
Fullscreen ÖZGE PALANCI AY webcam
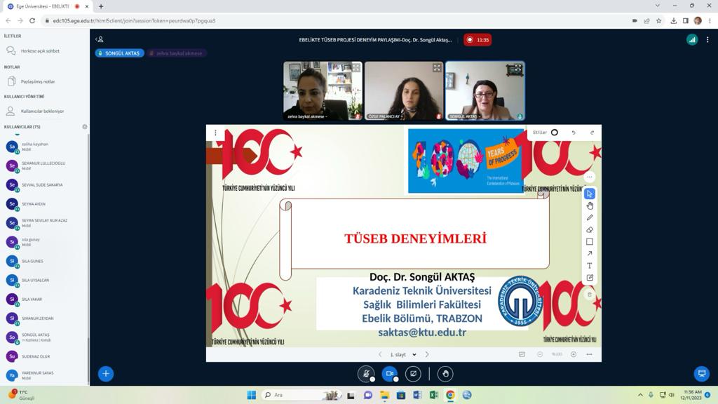pyautogui.click(x=437, y=68)
